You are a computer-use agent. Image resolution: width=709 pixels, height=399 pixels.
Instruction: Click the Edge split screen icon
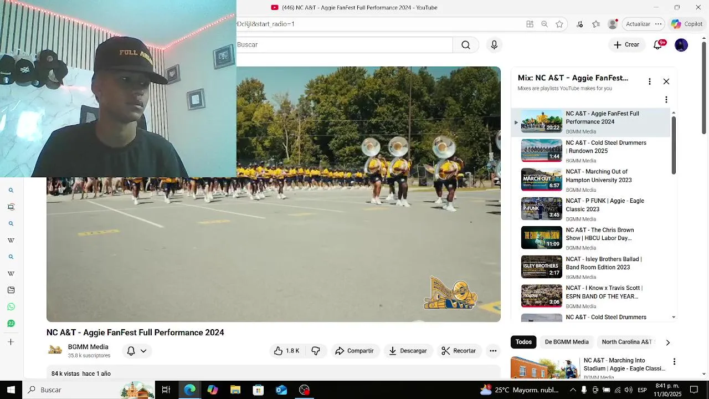click(530, 24)
